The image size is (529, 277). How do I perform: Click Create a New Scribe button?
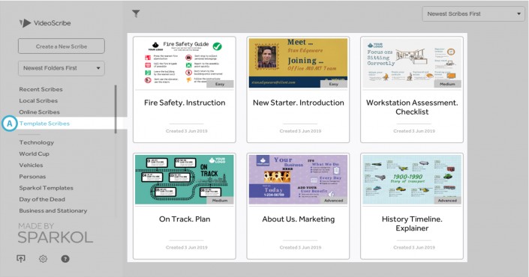click(62, 46)
